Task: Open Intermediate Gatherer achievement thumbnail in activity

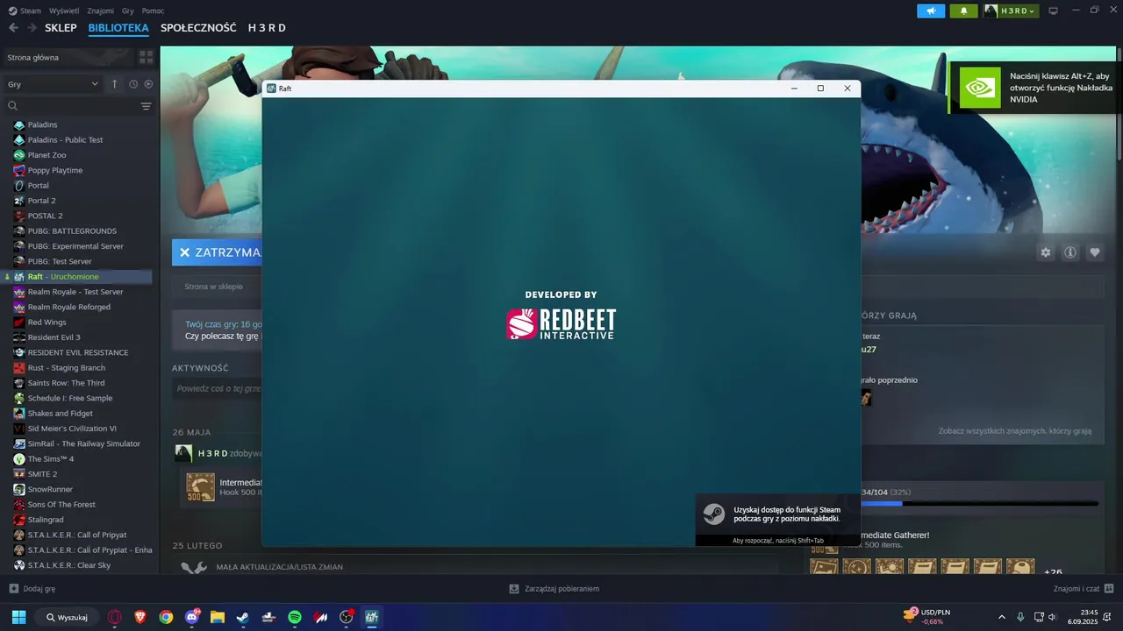Action: (x=201, y=487)
